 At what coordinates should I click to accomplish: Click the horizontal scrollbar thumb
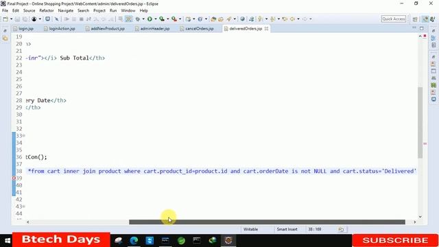(267, 222)
